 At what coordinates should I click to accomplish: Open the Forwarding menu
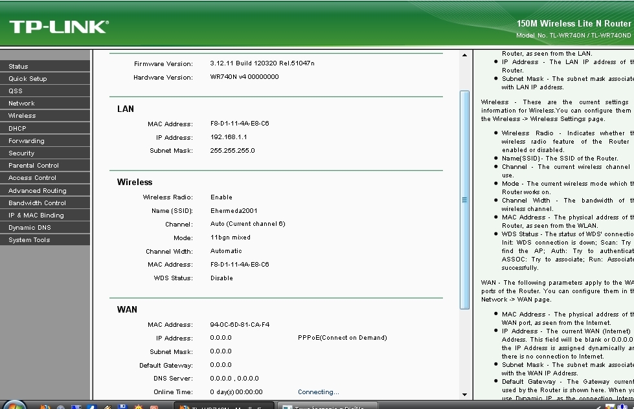tap(45, 140)
